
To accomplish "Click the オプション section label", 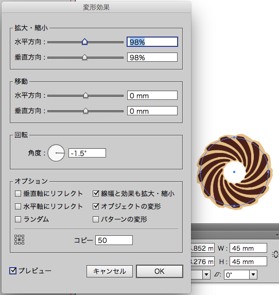I will [31, 181].
